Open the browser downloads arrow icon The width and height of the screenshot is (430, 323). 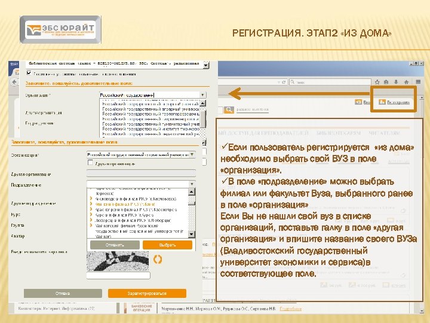pos(396,82)
